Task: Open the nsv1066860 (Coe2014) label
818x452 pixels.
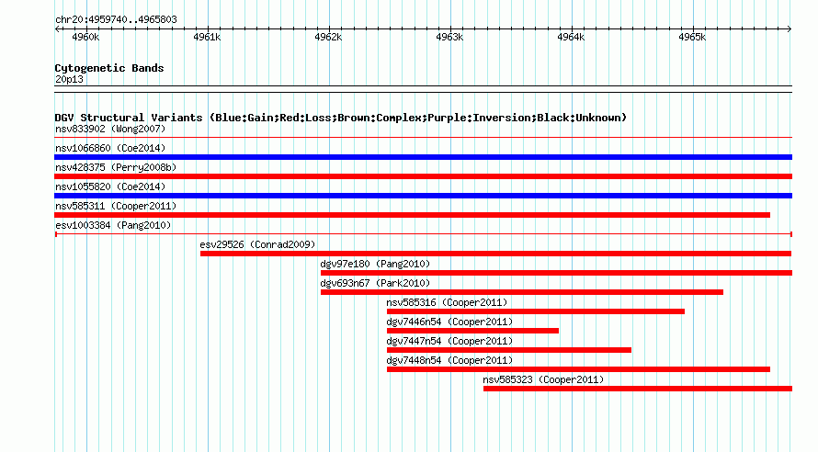Action: (x=110, y=148)
